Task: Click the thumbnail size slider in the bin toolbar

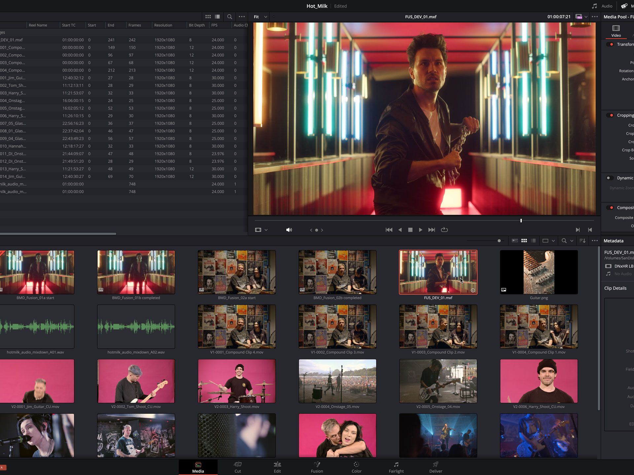Action: pyautogui.click(x=499, y=241)
